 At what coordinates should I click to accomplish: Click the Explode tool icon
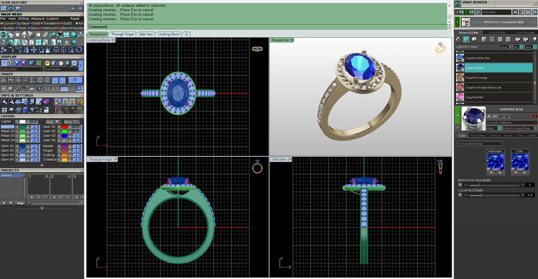[x=49, y=50]
